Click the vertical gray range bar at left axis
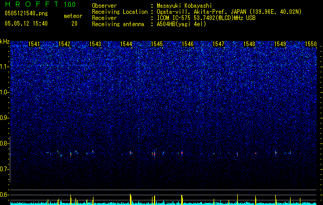This screenshot has width=323, height=205. pyautogui.click(x=10, y=159)
